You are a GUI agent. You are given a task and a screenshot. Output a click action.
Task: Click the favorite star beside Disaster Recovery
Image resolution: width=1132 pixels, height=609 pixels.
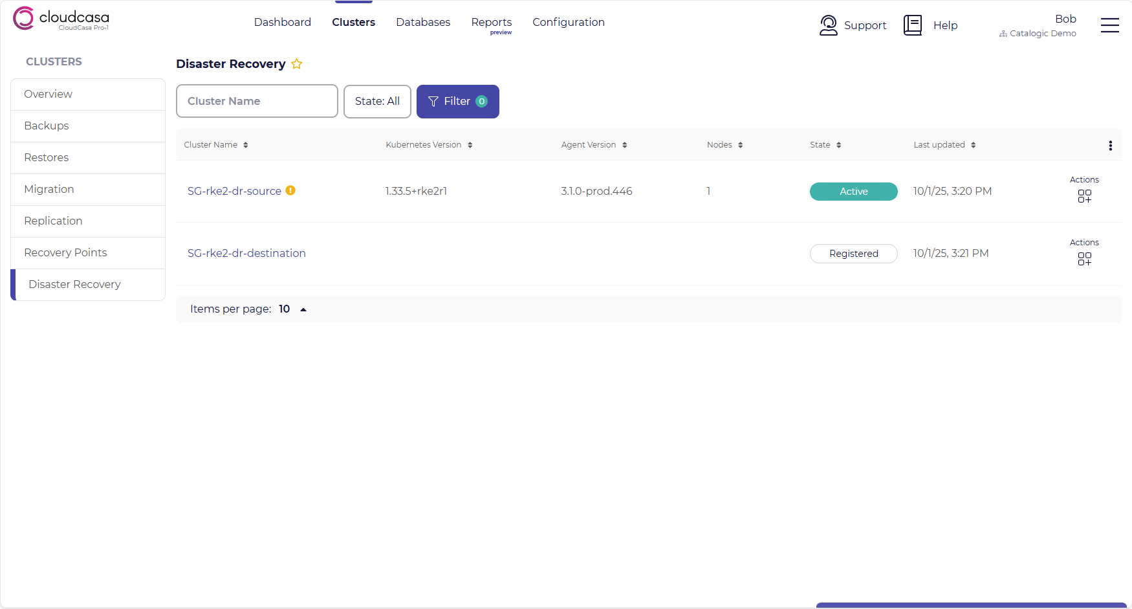click(297, 64)
